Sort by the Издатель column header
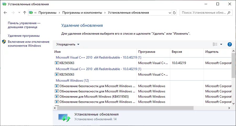 coord(217,52)
